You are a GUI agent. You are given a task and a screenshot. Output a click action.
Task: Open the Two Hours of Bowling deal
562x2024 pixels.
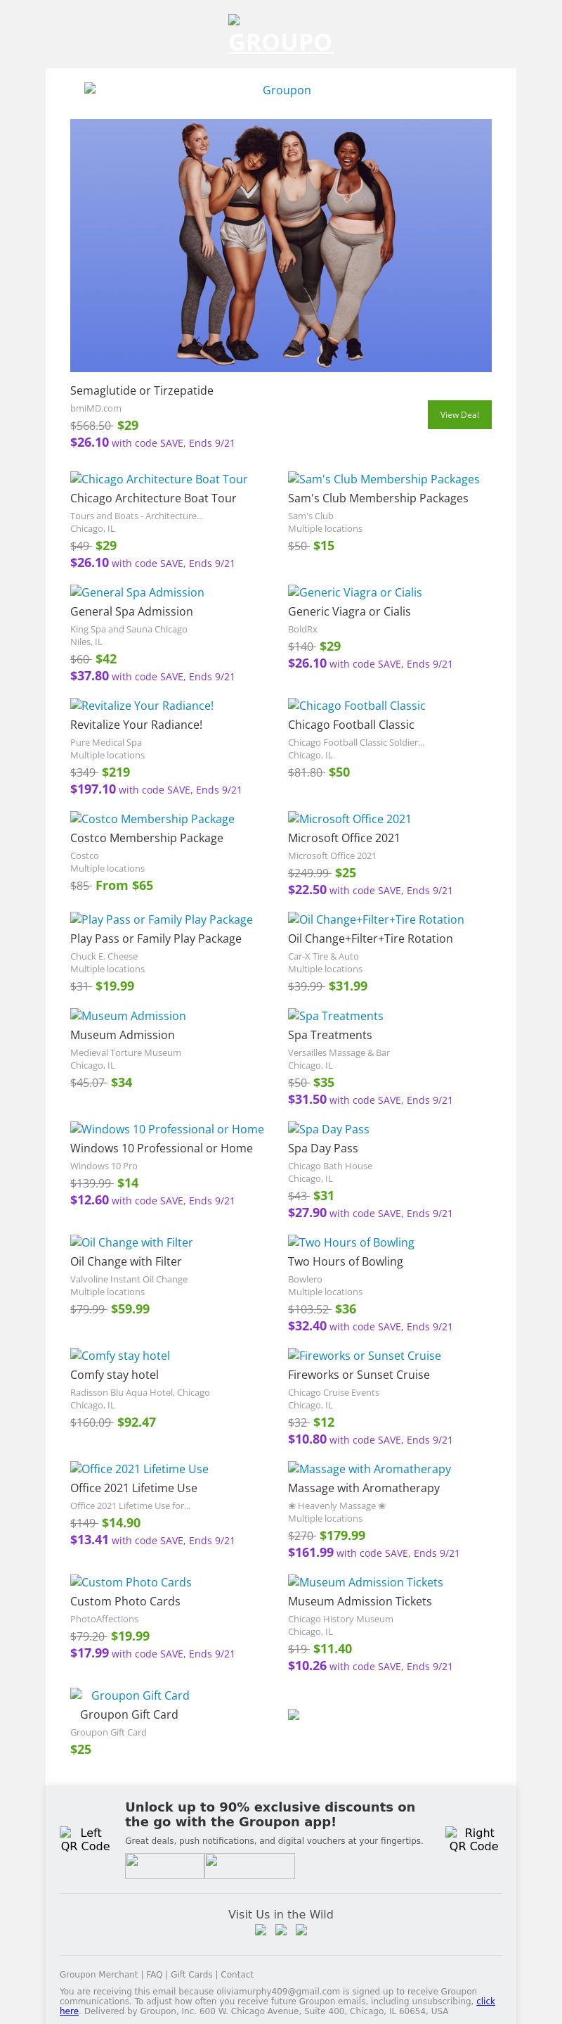click(x=351, y=1242)
